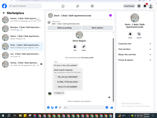Go back with Marketplace arrow
This screenshot has height=118, width=157.
click(4, 13)
